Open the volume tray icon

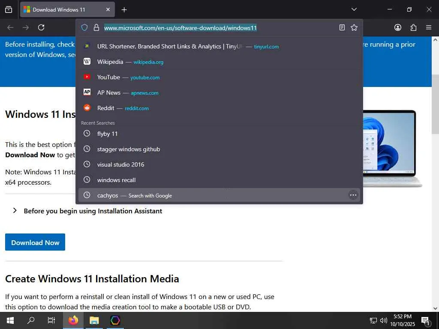383,320
